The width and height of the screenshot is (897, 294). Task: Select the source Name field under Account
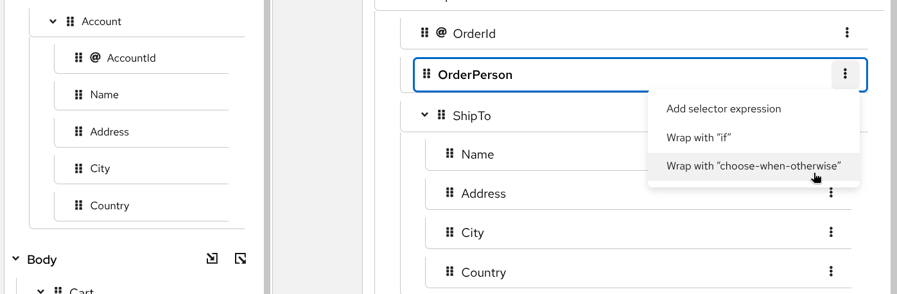point(105,95)
